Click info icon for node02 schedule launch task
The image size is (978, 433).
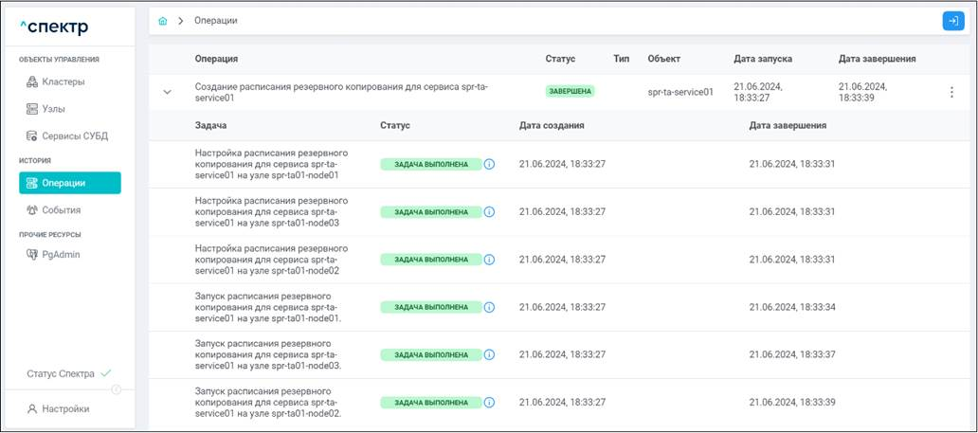pos(489,402)
